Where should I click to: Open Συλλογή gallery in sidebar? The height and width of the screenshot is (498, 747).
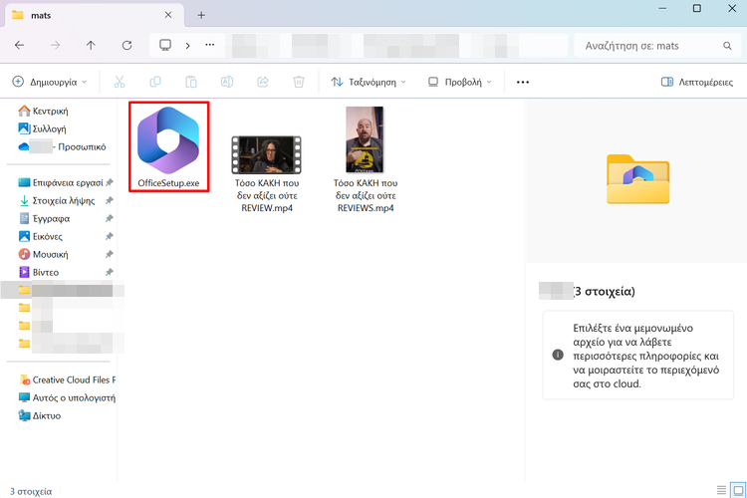coord(43,128)
